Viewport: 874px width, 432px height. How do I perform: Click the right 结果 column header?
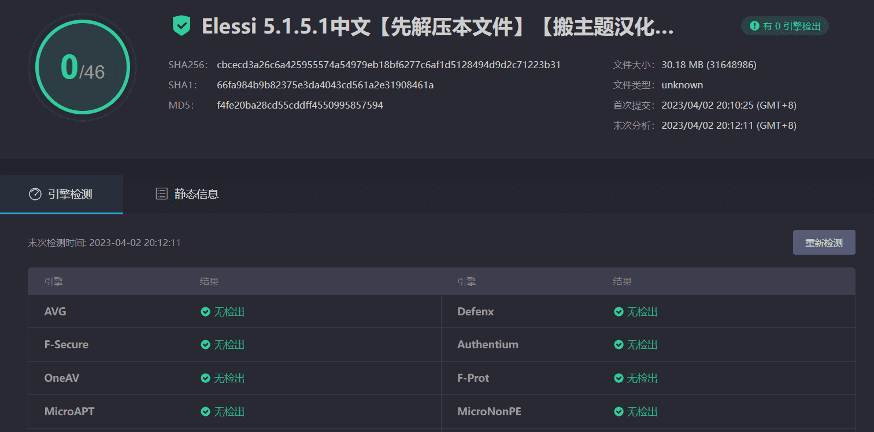pyautogui.click(x=623, y=282)
